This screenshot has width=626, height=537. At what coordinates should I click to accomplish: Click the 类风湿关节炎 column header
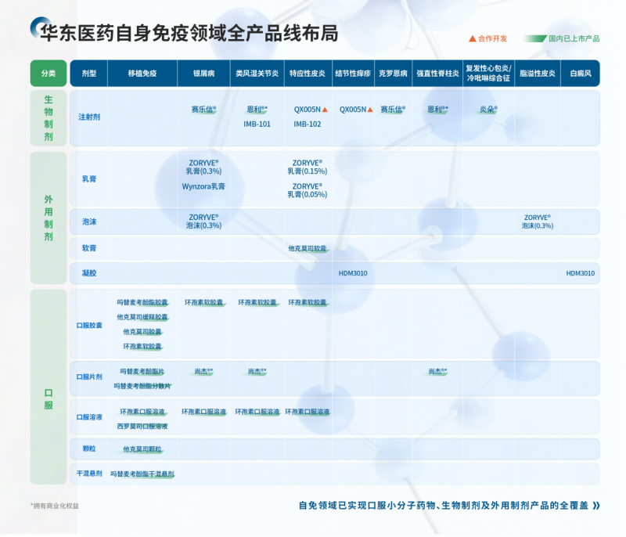[257, 74]
